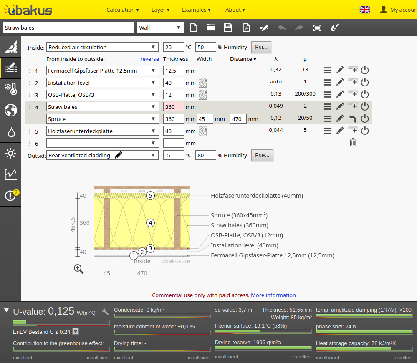Open the Calculation menu
Screen dimensions: 417x363
point(123,10)
